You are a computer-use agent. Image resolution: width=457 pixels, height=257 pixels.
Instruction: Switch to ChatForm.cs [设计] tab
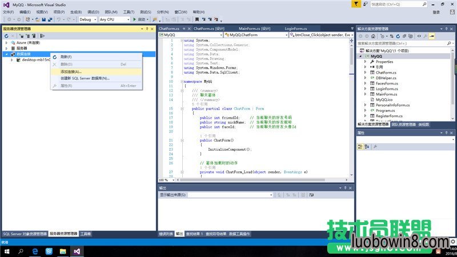pos(209,29)
